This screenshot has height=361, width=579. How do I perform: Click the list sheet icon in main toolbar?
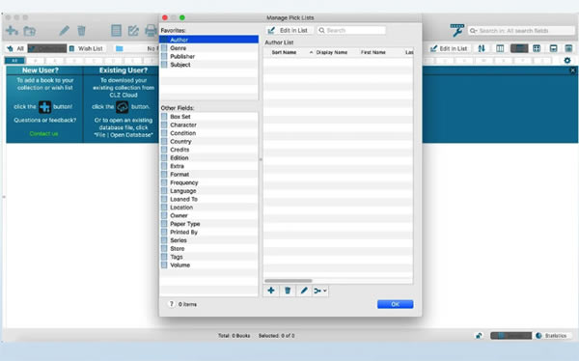(x=117, y=31)
